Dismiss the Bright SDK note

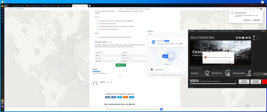click(x=184, y=75)
